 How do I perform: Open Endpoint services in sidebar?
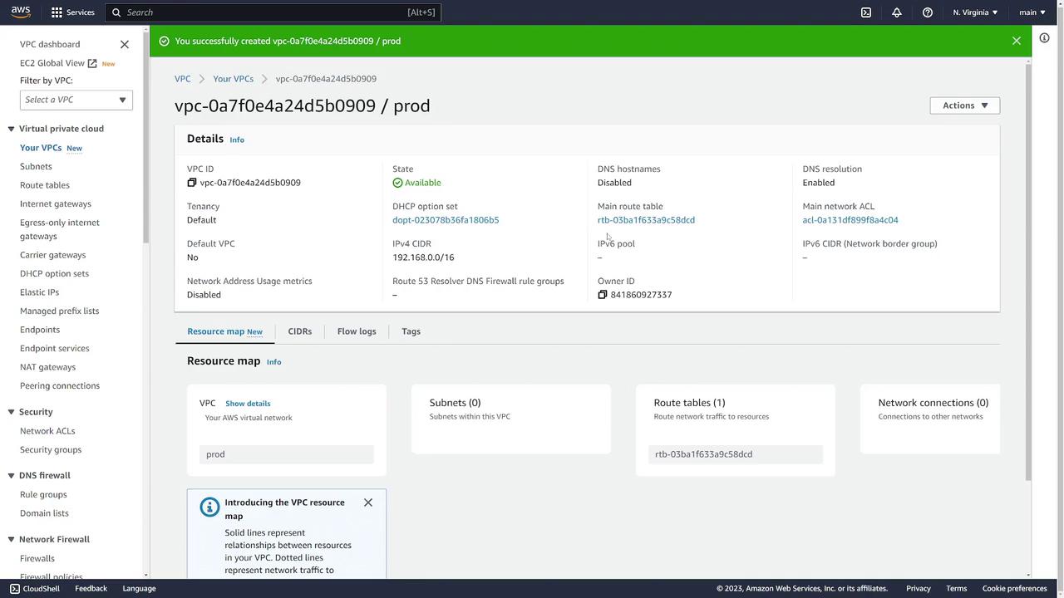click(x=54, y=348)
